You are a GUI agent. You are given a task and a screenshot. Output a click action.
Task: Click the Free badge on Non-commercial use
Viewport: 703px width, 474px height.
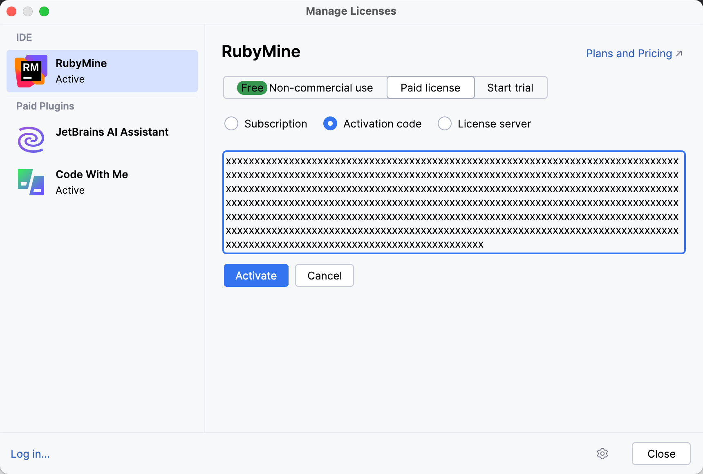(251, 87)
